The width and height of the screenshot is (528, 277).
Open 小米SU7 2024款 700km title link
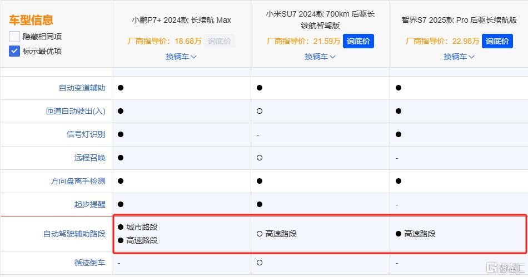(320, 19)
